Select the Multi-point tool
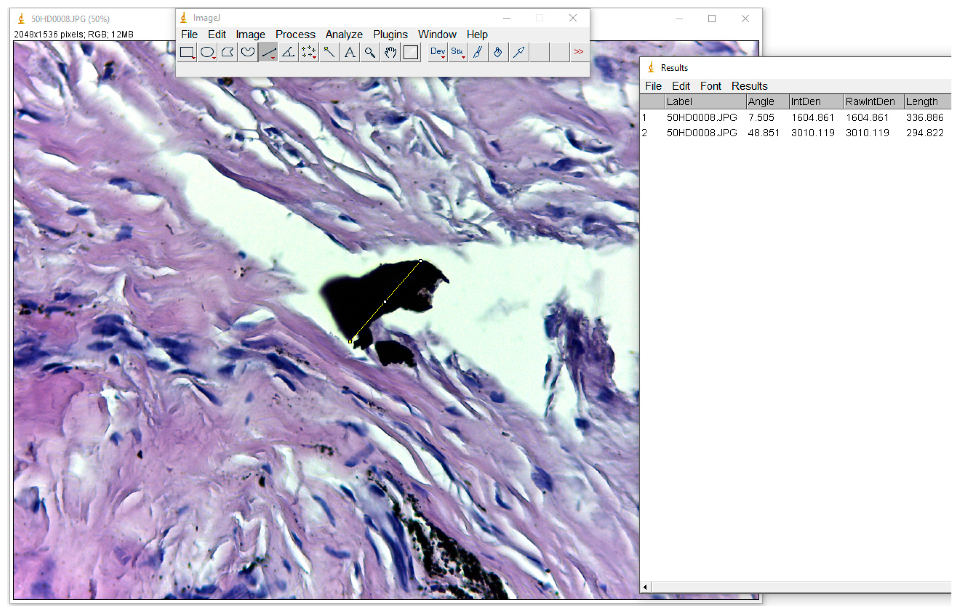The height and width of the screenshot is (616, 961). coord(309,52)
